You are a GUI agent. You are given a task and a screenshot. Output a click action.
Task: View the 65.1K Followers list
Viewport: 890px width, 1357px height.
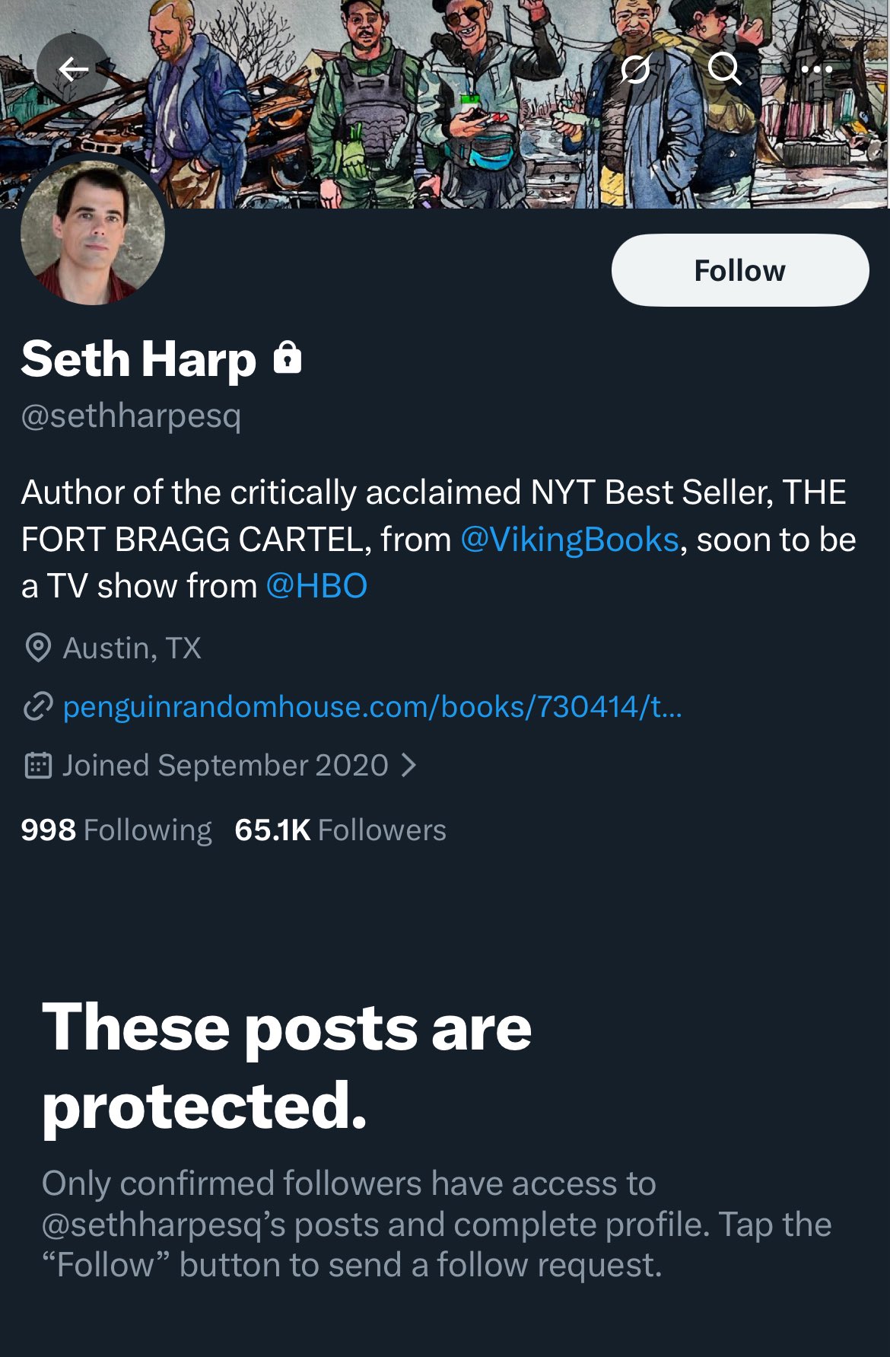click(340, 830)
